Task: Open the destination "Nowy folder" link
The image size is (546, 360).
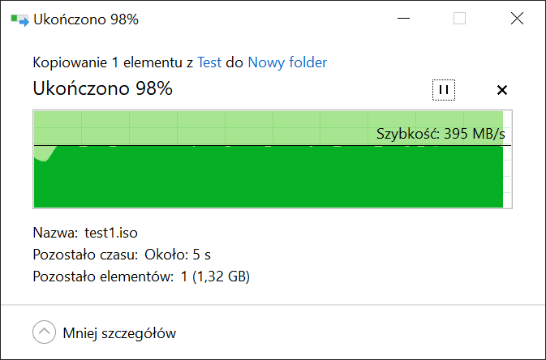Action: tap(287, 62)
